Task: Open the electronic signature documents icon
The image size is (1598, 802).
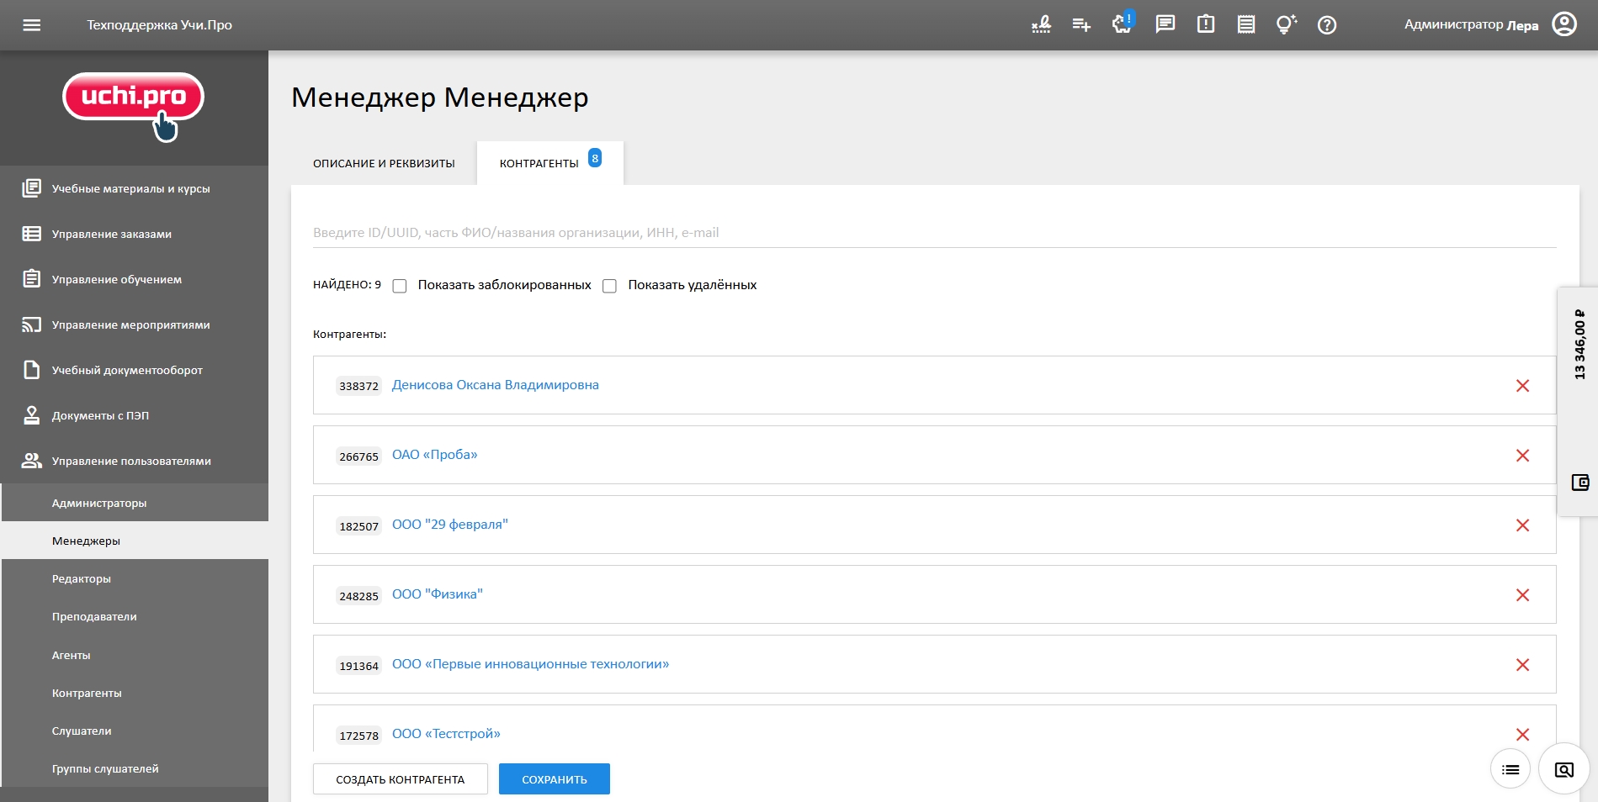Action: (1040, 24)
